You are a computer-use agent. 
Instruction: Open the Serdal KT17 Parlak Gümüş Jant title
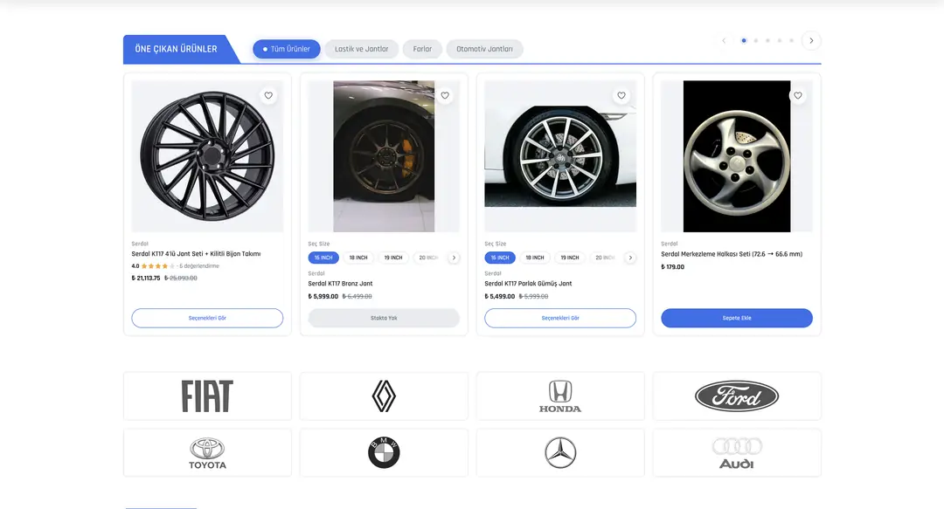(x=528, y=284)
